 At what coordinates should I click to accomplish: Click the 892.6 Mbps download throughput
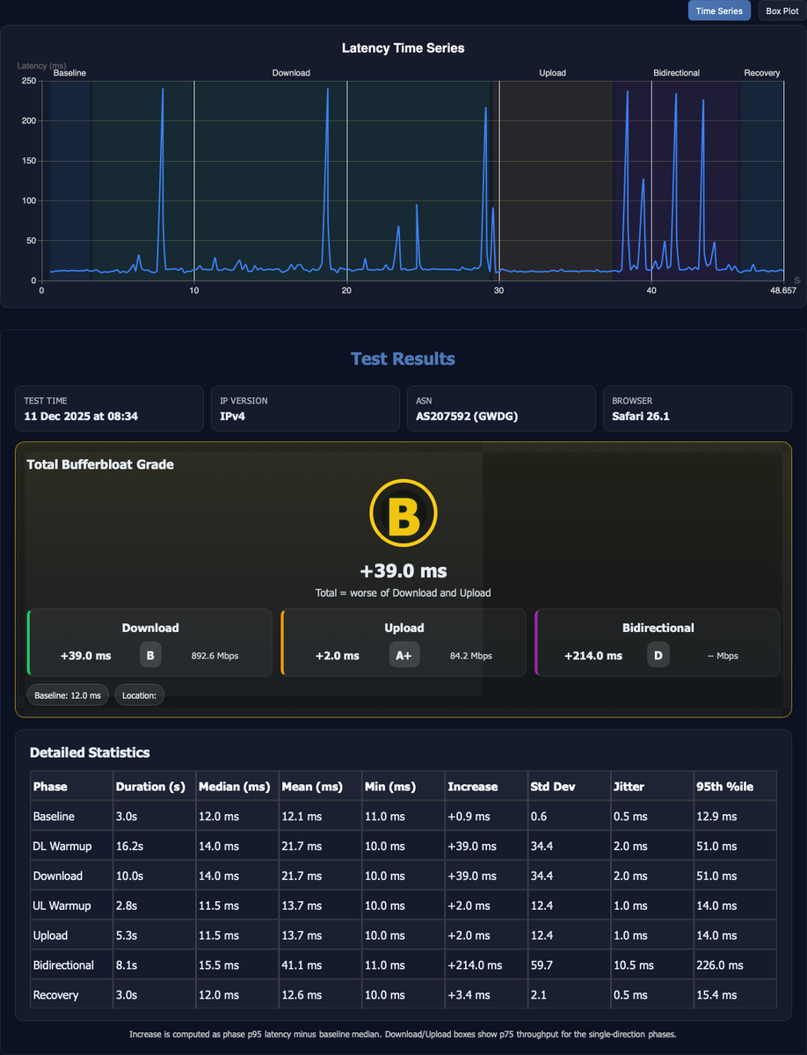pyautogui.click(x=215, y=656)
